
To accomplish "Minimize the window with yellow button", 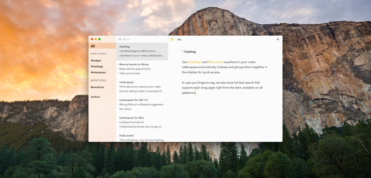I will point(96,40).
